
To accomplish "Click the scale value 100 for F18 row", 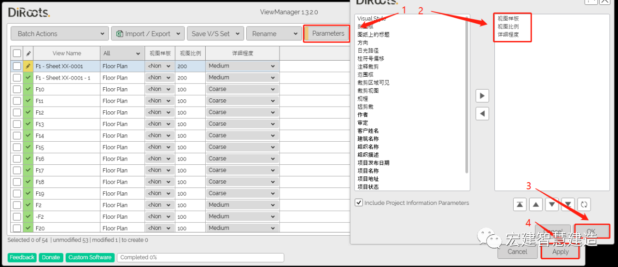I will point(190,182).
